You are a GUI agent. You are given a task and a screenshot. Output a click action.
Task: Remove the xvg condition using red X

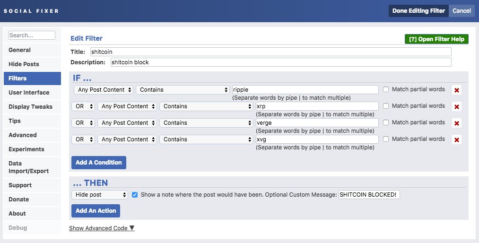[457, 139]
